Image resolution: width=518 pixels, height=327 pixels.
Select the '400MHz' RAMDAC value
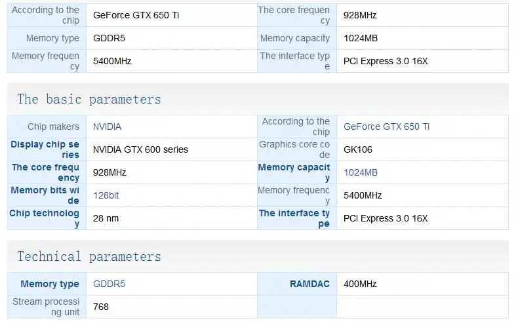pos(360,284)
